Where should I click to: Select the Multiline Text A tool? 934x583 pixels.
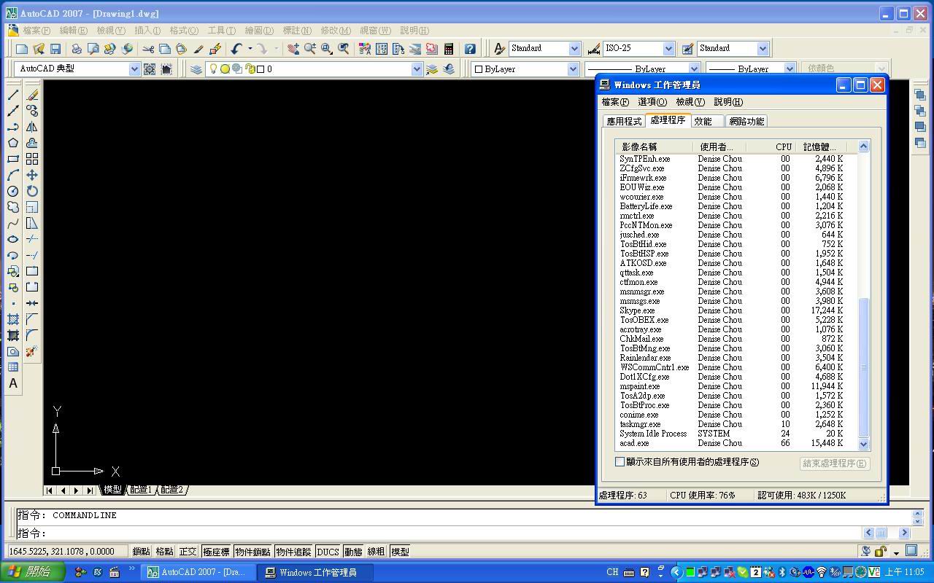coord(13,383)
